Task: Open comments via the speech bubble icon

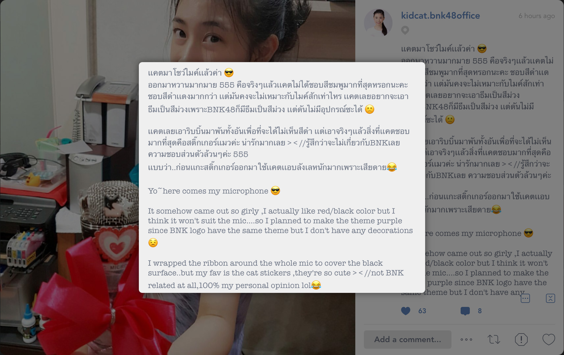Action: point(465,311)
